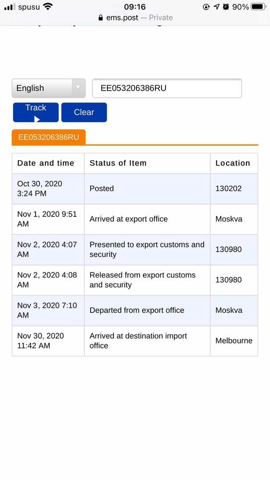Tap the ems.post address bar
The image size is (270, 480).
click(135, 18)
